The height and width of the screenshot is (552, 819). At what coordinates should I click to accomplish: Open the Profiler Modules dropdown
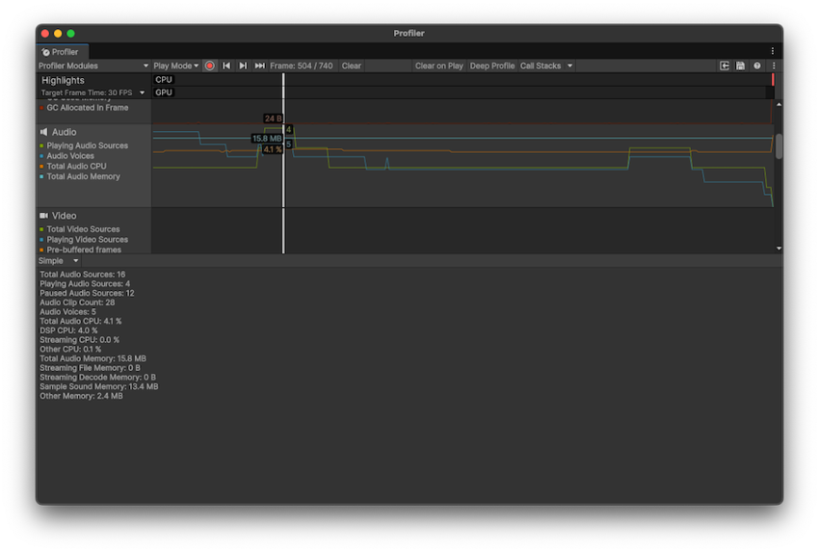93,66
